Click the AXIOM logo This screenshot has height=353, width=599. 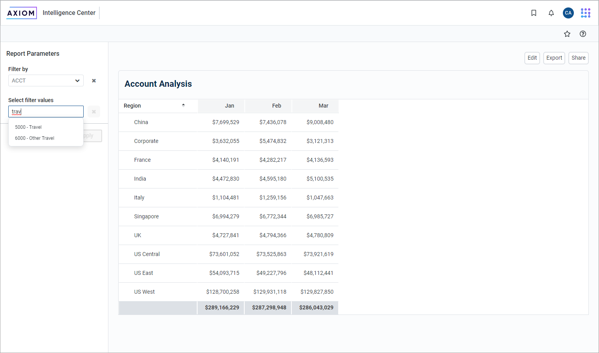pos(22,13)
